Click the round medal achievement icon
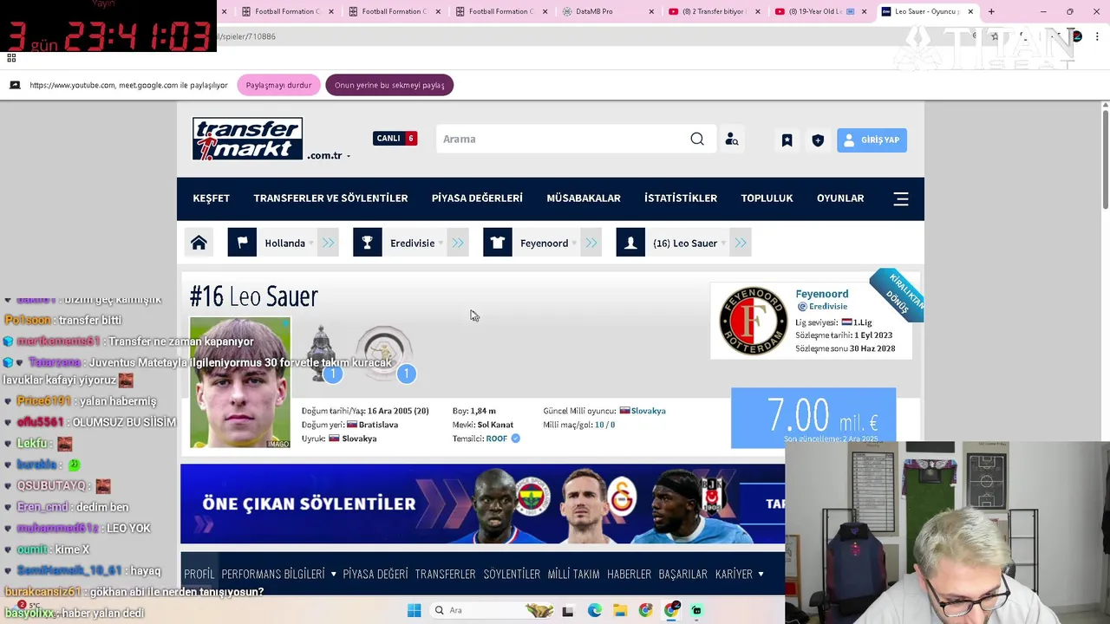The height and width of the screenshot is (624, 1110). 384,351
